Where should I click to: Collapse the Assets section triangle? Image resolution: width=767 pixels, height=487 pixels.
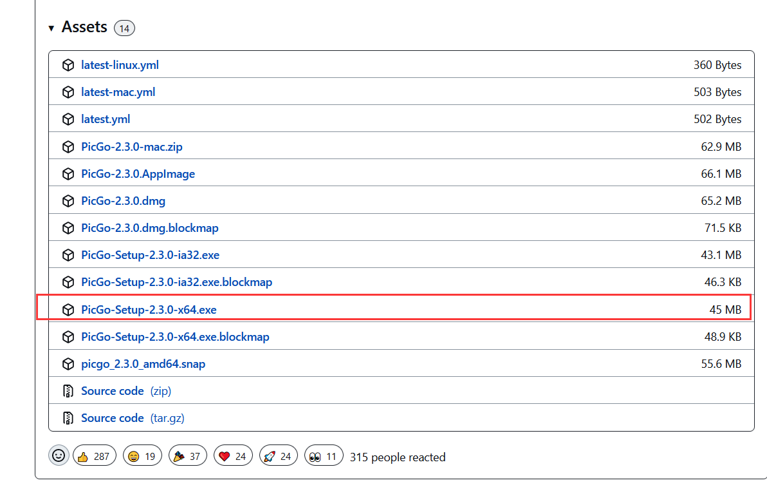point(51,28)
